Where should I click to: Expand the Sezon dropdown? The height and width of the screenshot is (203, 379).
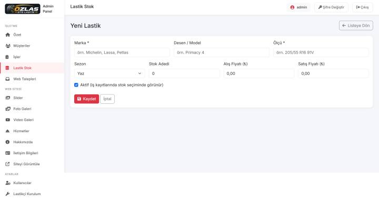[109, 73]
